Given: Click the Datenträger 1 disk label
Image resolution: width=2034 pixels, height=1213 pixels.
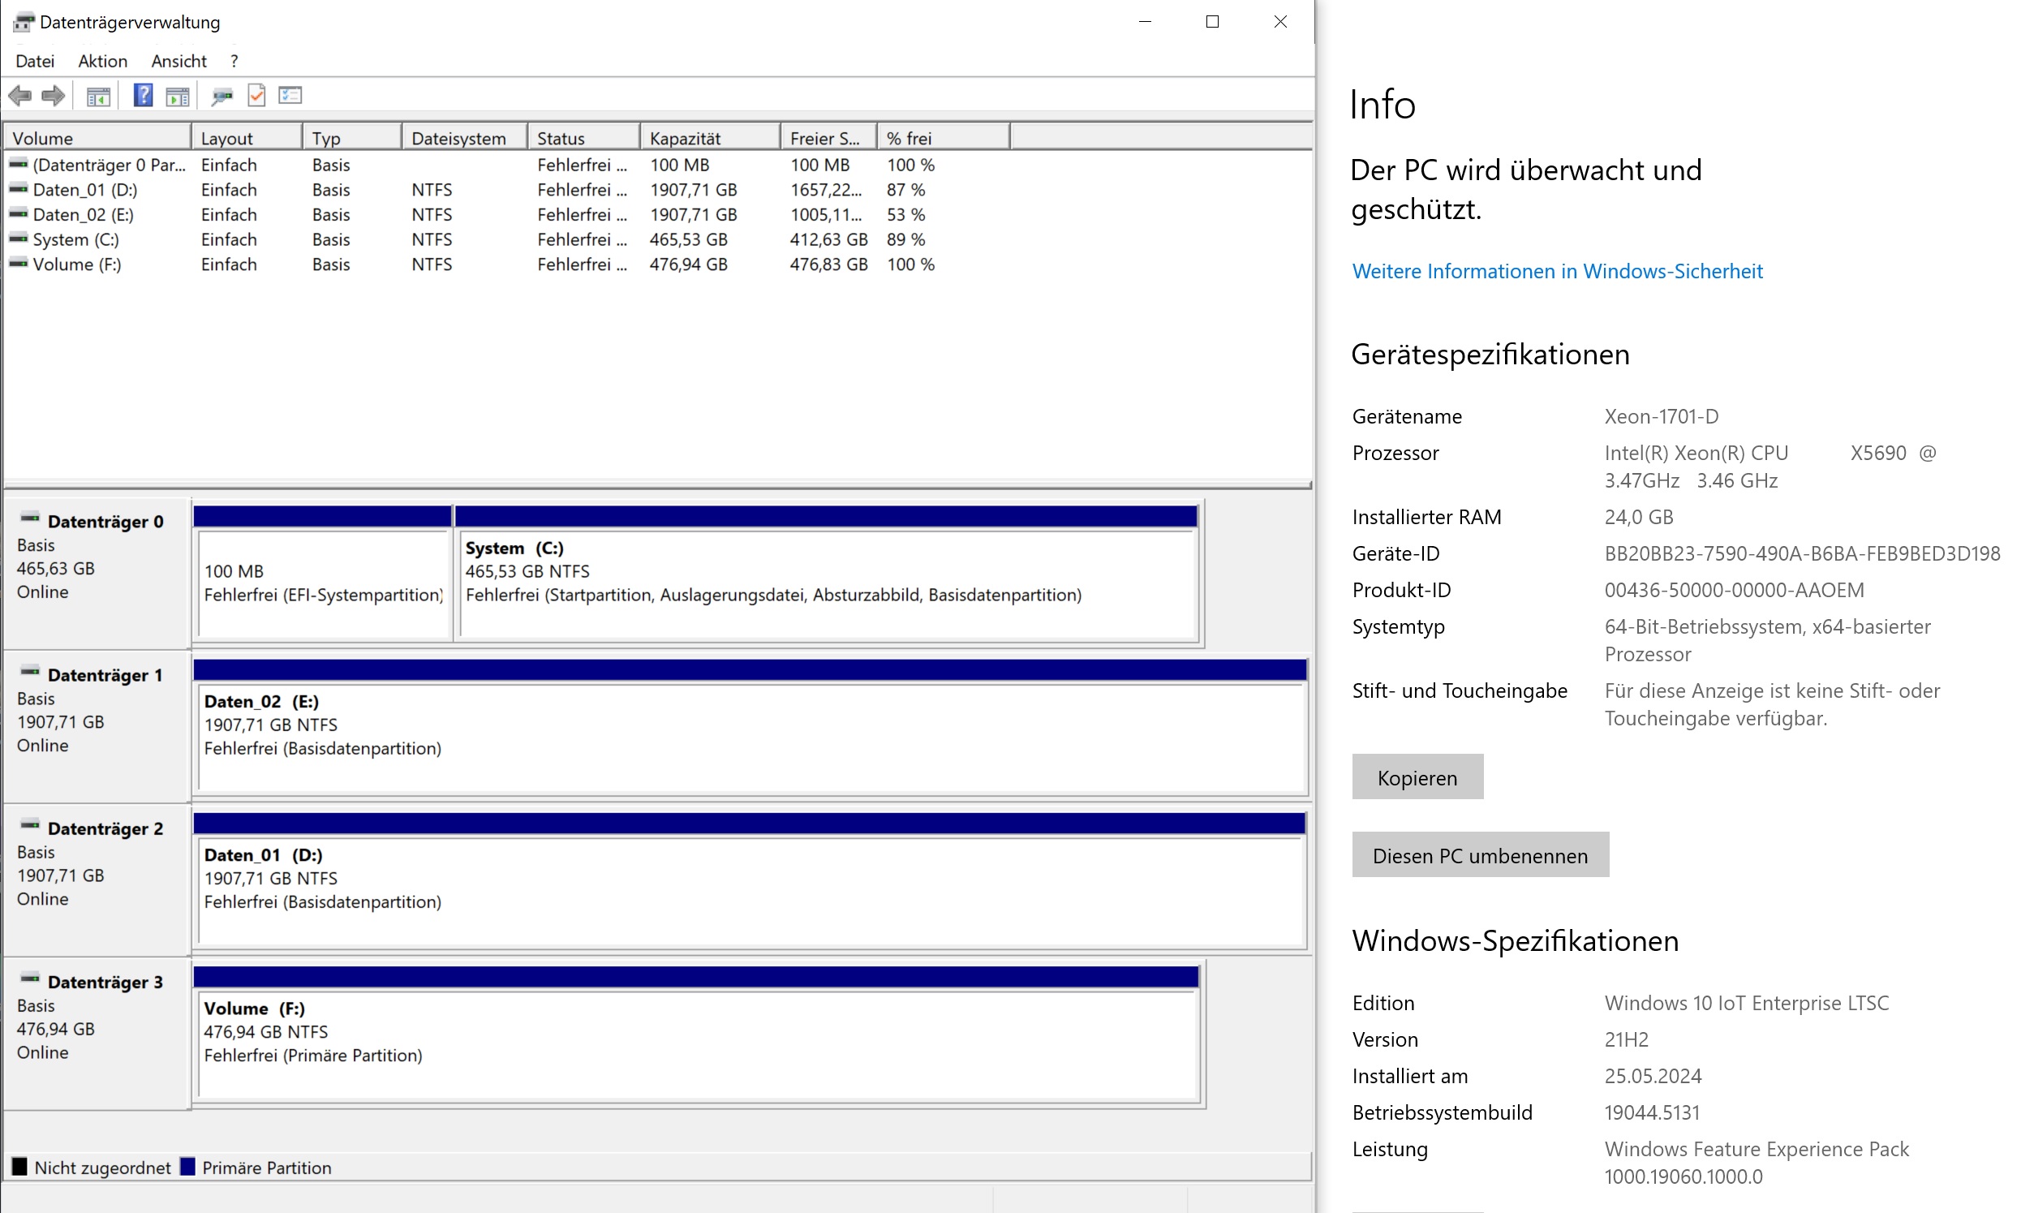Looking at the screenshot, I should point(105,675).
